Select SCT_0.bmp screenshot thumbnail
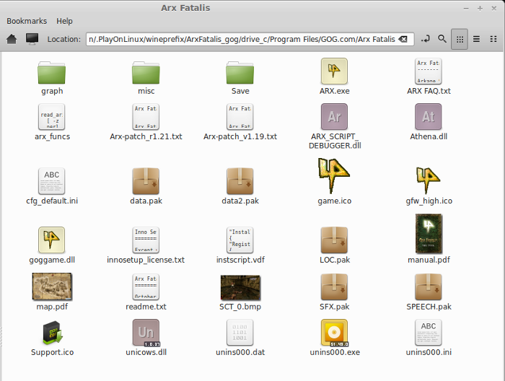 coord(240,288)
